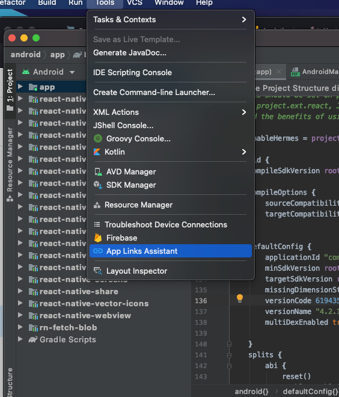Open JShell Console entry
Image resolution: width=339 pixels, height=397 pixels.
171,125
